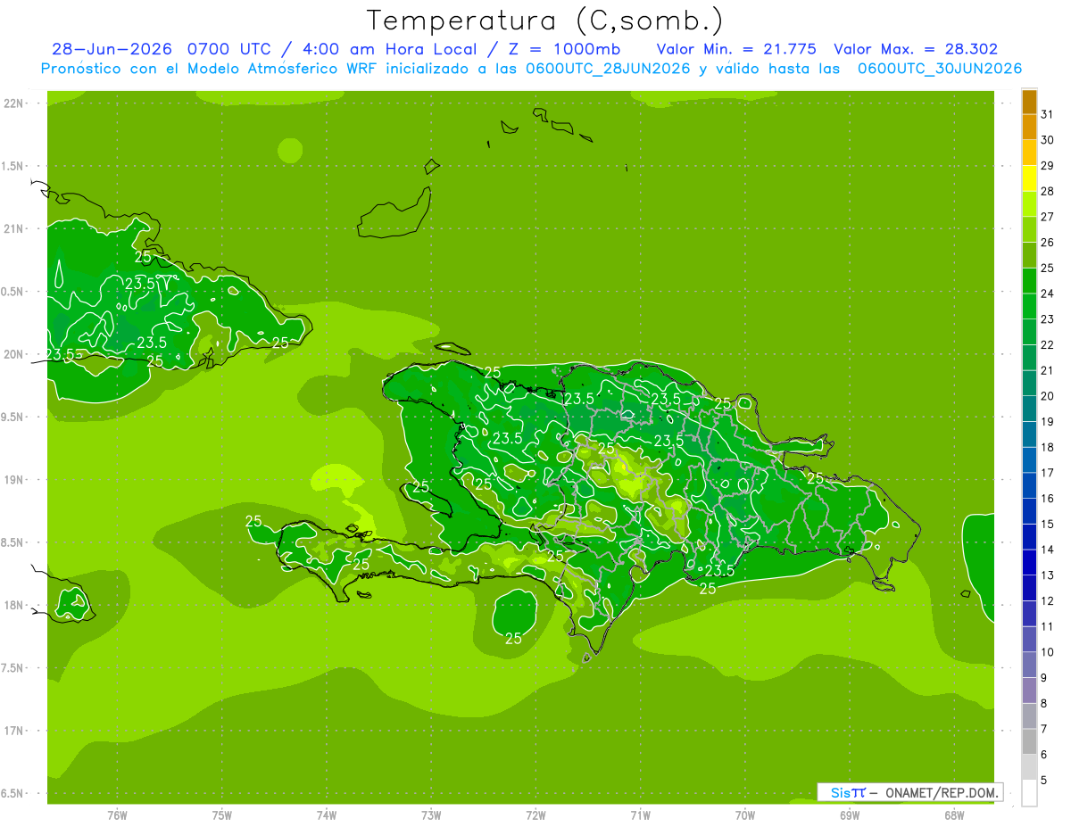Viewport: 1071px width, 827px height.
Task: Click the "68W" longitude label
Action: 954,815
